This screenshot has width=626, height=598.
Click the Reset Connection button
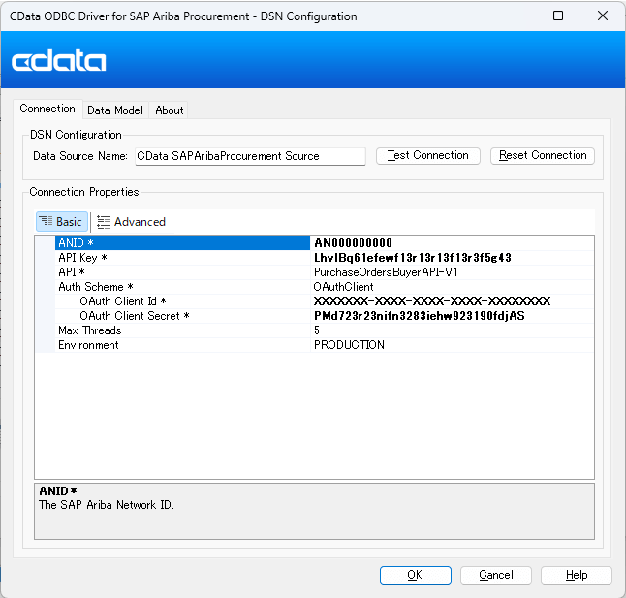(x=543, y=155)
